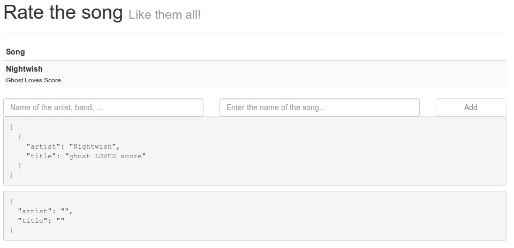Click the closing curly brace inside the JSON array

[x=20, y=166]
